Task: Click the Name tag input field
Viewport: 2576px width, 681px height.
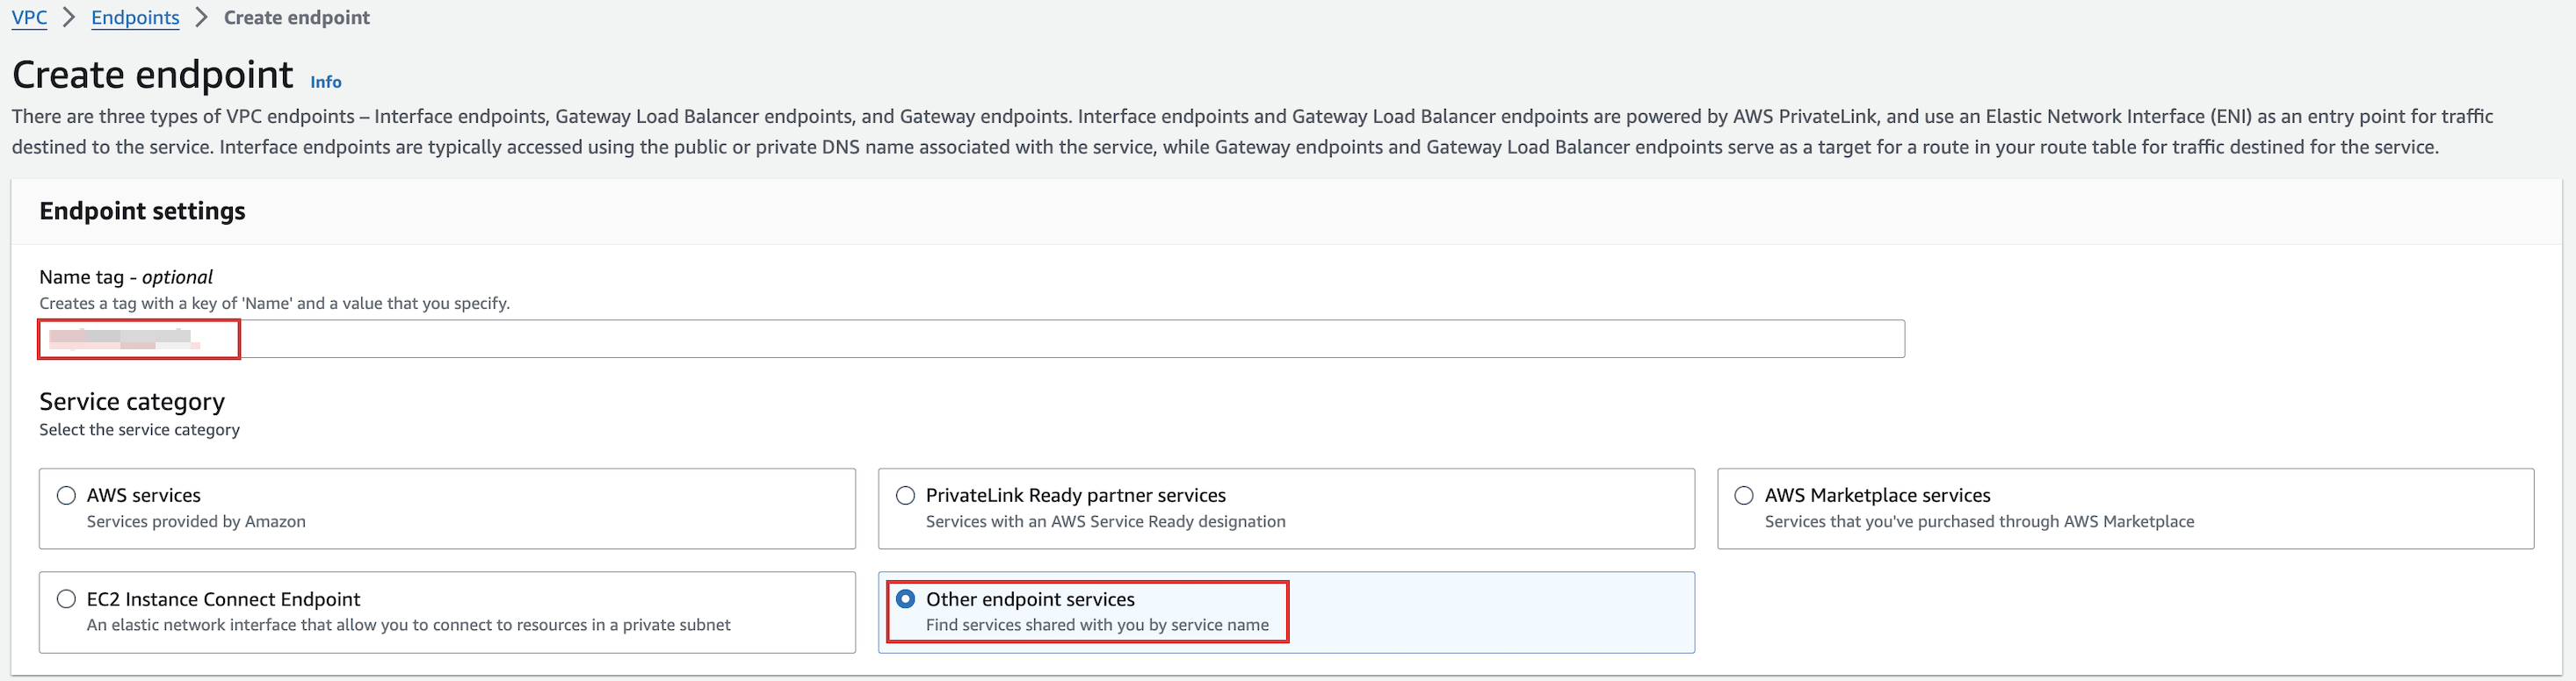Action: pyautogui.click(x=971, y=339)
